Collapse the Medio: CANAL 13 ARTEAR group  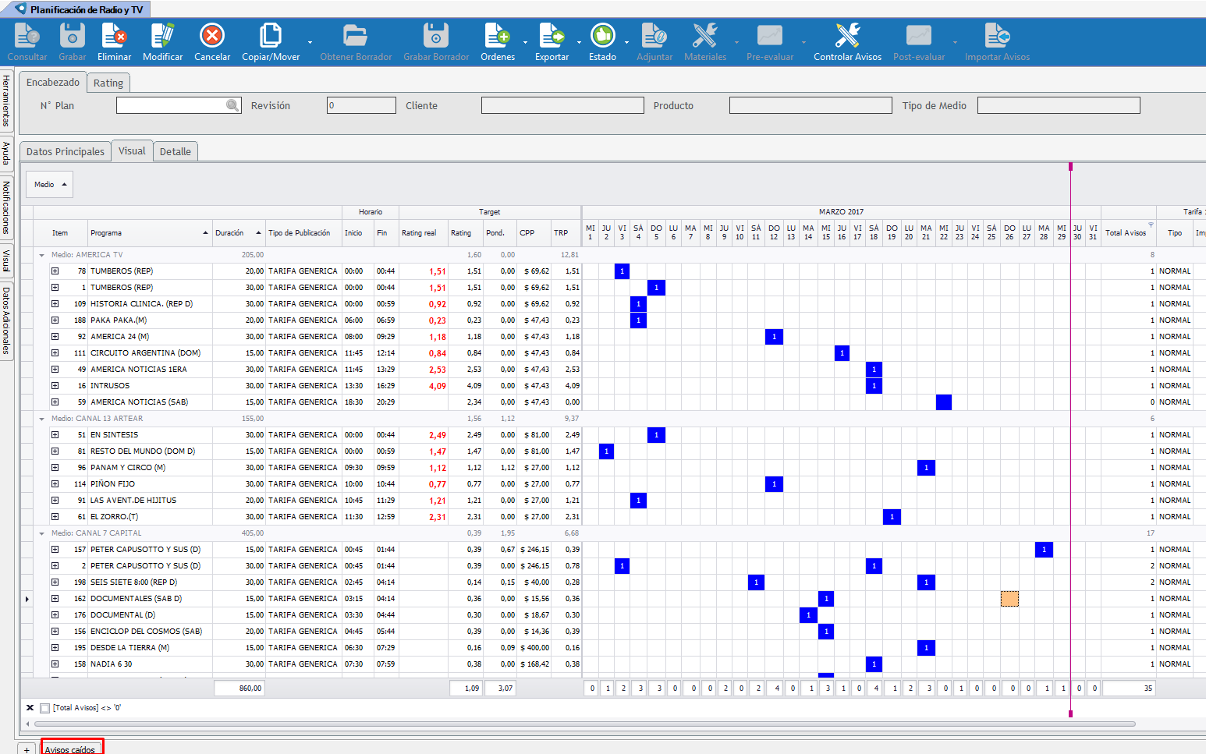point(42,419)
